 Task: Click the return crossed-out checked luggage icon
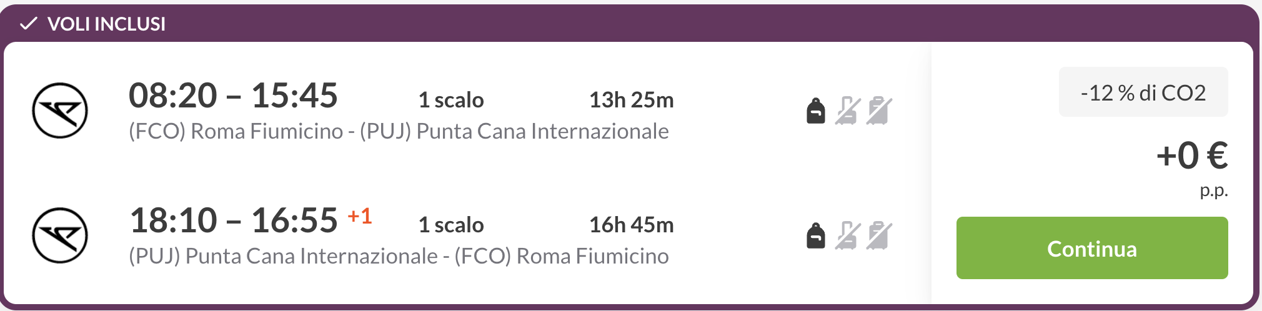(879, 235)
